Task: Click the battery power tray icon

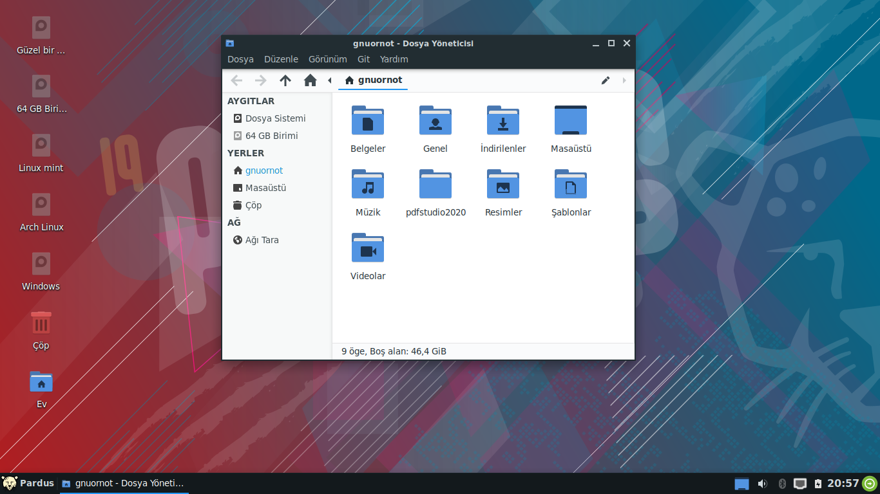Action: [818, 484]
